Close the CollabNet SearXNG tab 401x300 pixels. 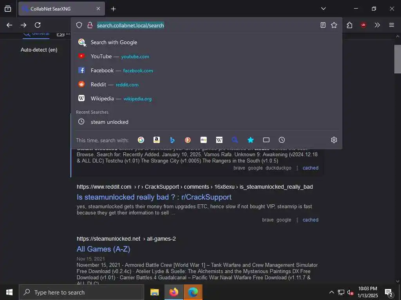tap(98, 9)
